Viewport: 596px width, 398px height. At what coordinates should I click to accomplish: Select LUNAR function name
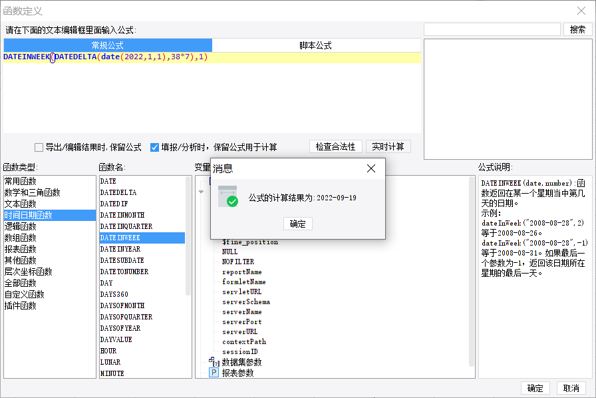coord(142,362)
